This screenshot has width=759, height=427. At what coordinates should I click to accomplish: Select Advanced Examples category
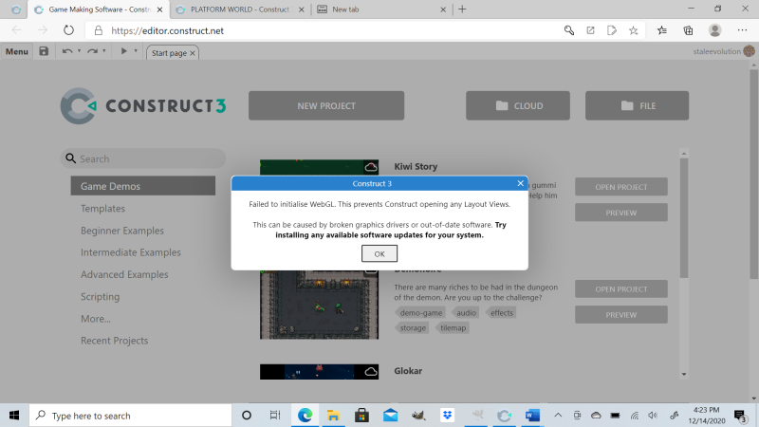124,274
